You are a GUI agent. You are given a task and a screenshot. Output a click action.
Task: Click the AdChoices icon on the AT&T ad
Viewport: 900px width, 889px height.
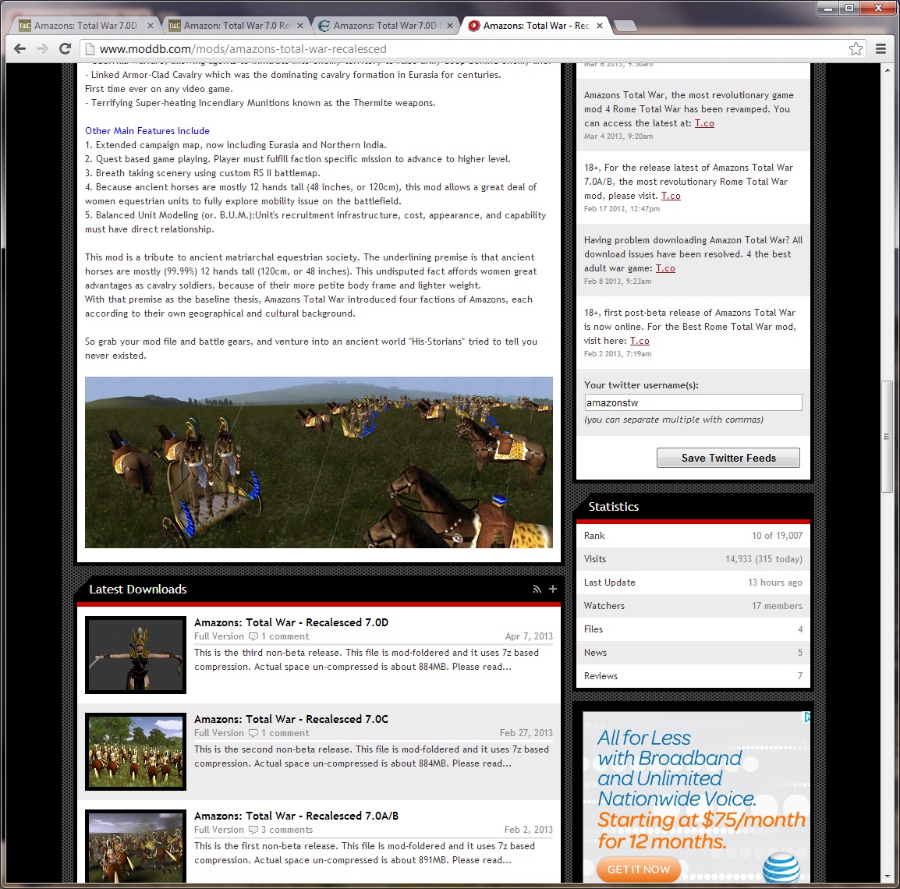pos(806,717)
